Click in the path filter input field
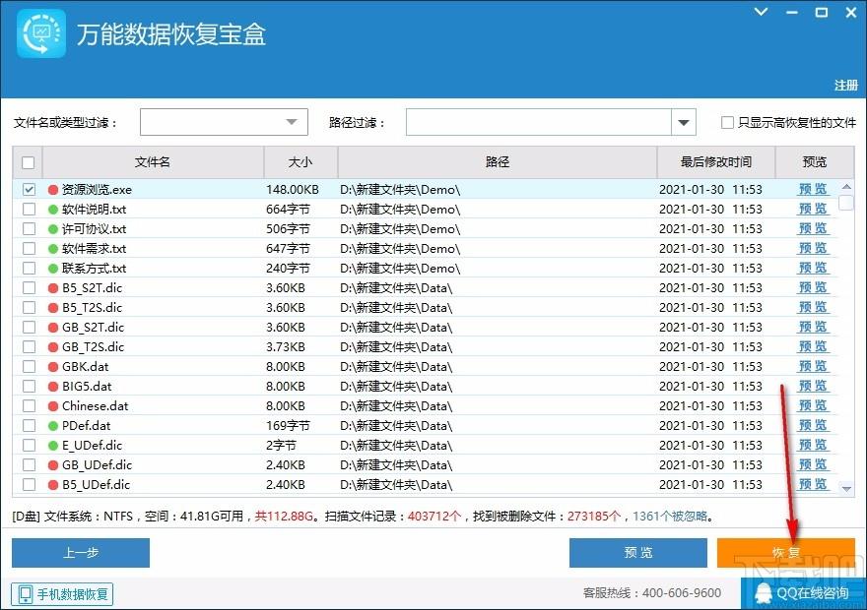Image resolution: width=867 pixels, height=610 pixels. pos(538,122)
